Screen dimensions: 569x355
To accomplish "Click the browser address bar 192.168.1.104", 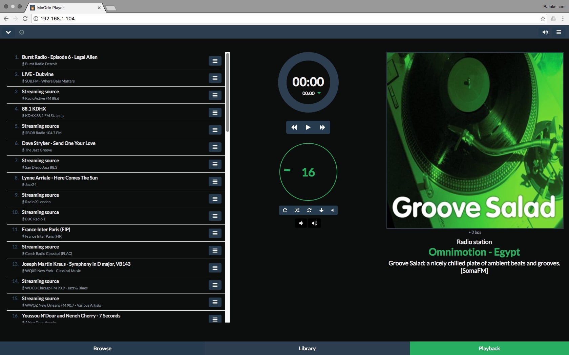I will point(288,19).
